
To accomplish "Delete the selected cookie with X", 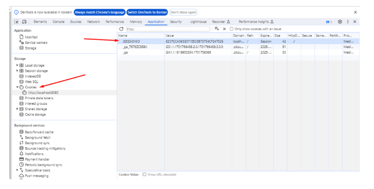I will pos(224,29).
